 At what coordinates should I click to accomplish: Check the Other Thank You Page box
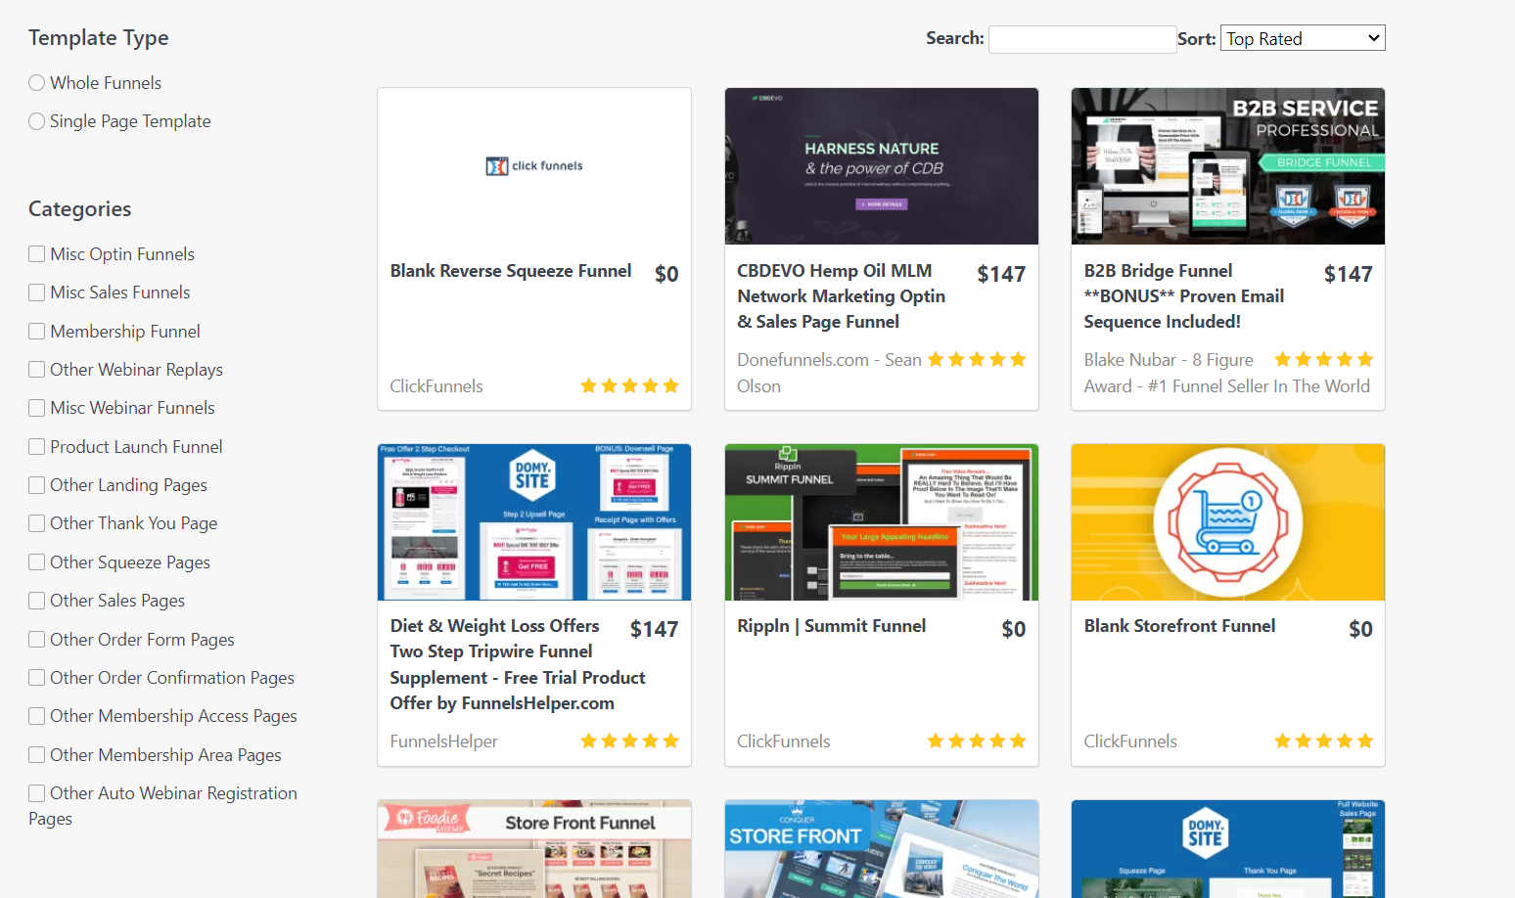click(37, 523)
